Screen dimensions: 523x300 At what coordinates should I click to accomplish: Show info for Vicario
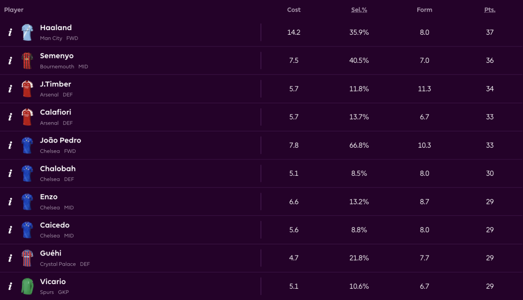[x=10, y=286]
